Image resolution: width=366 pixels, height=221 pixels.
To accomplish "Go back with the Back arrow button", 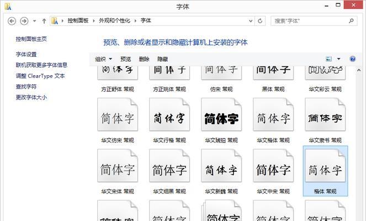I will click(x=12, y=21).
